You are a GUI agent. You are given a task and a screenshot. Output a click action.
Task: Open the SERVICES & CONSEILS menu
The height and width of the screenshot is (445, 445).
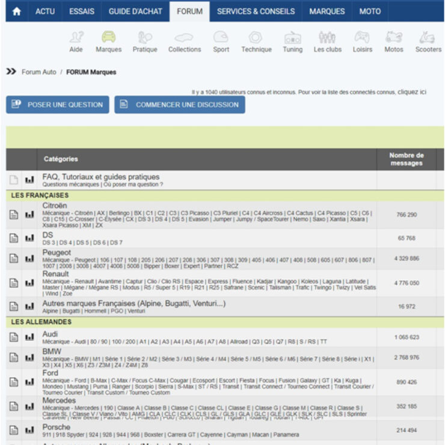pyautogui.click(x=256, y=11)
